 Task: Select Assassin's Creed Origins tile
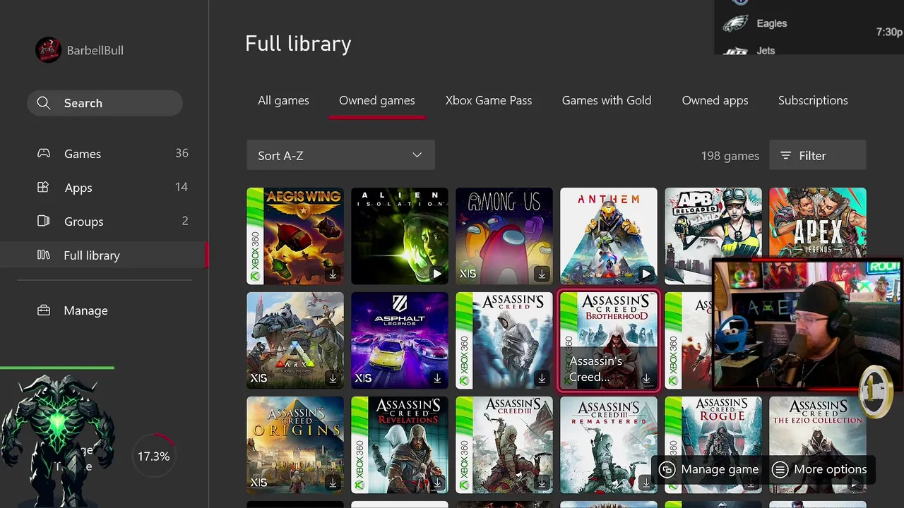pos(295,445)
